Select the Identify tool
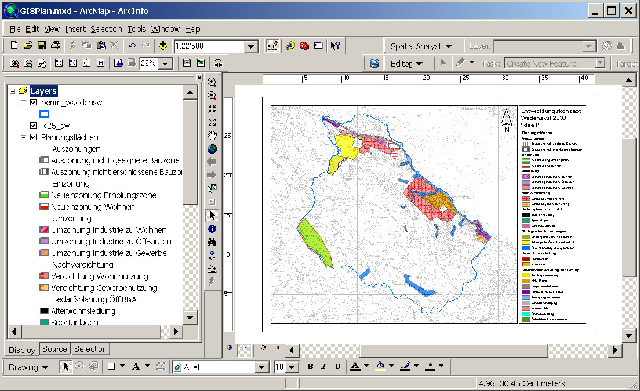The height and width of the screenshot is (391, 640). (x=212, y=229)
